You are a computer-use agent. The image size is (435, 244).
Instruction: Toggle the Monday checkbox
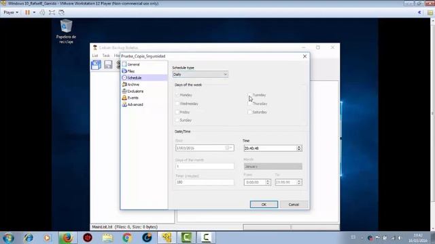(177, 95)
